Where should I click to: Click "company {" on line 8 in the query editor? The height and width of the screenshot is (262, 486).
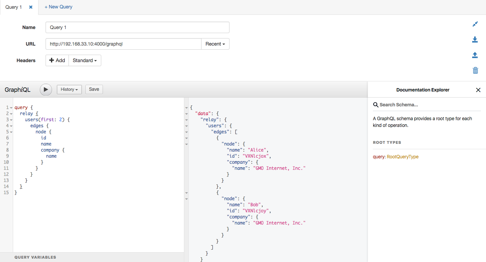53,150
